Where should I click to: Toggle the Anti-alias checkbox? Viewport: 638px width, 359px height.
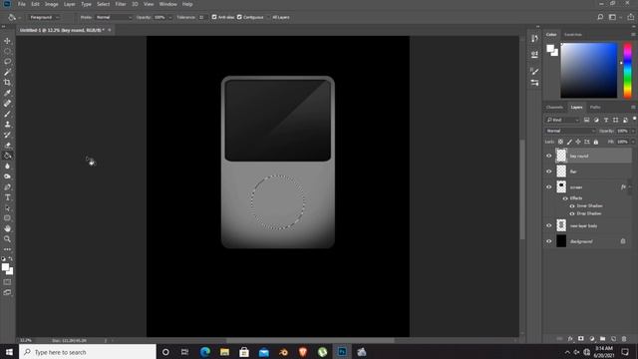[x=214, y=17]
